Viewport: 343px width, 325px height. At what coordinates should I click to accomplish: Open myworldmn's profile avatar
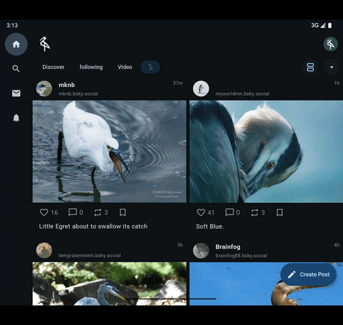pyautogui.click(x=201, y=89)
